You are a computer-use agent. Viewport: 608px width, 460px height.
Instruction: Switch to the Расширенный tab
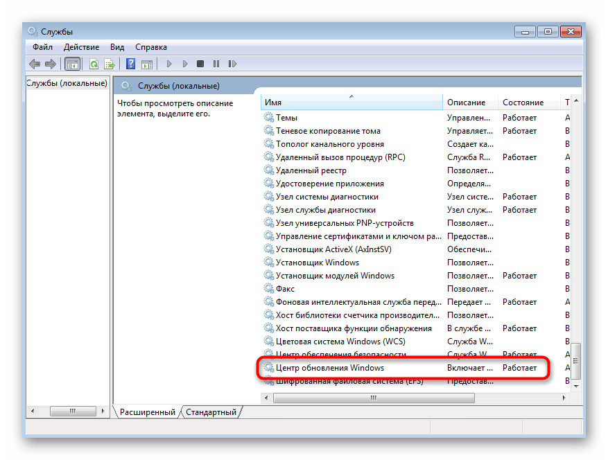coord(148,412)
